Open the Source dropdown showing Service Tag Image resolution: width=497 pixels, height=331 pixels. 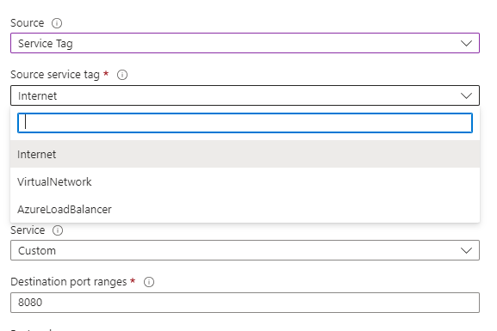(245, 43)
